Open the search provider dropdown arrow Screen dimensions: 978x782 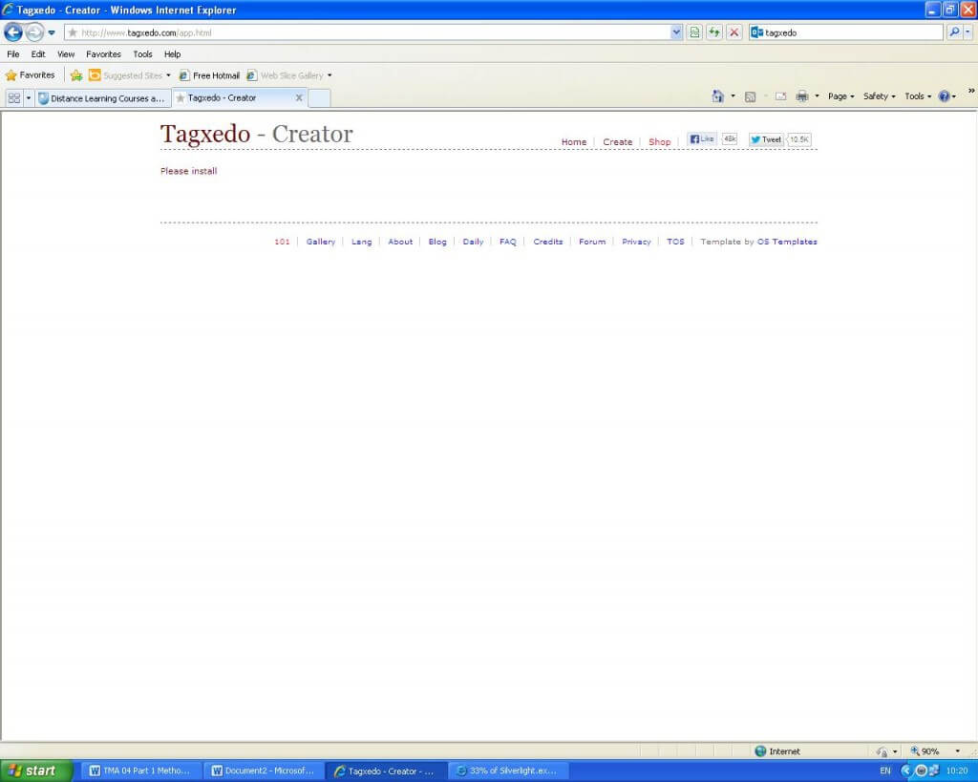click(x=968, y=32)
